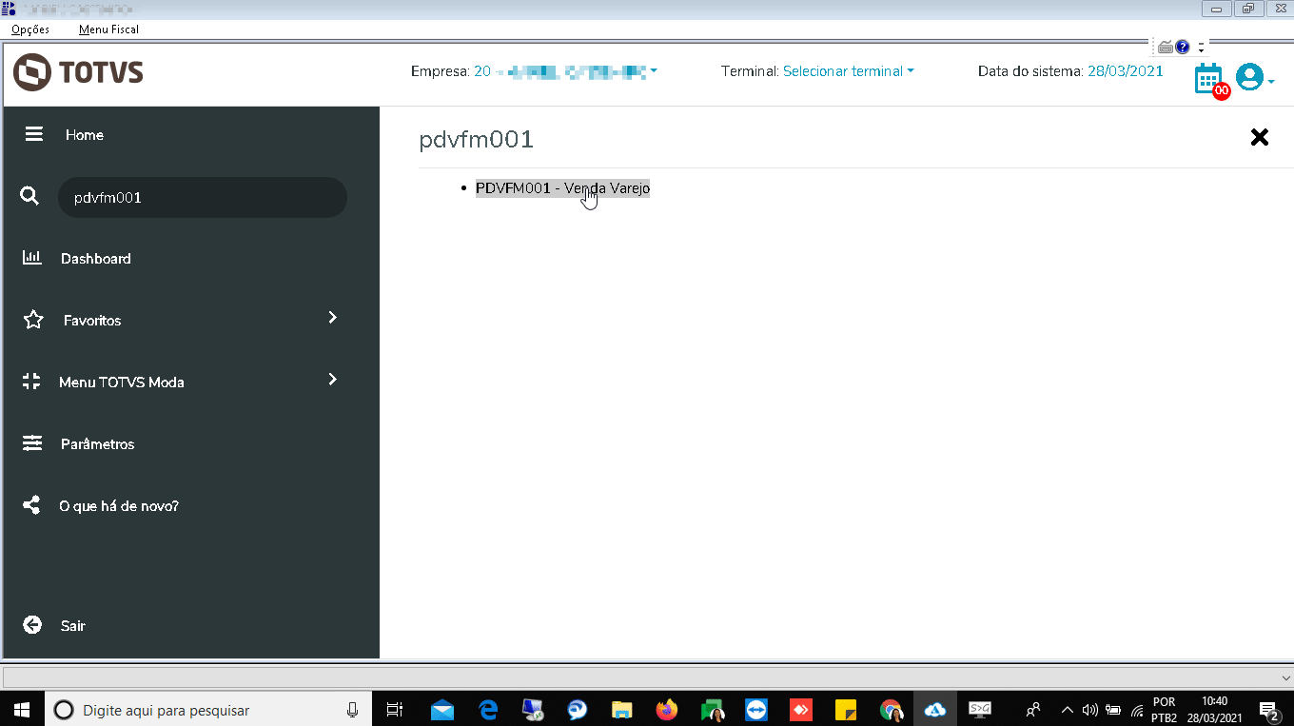This screenshot has width=1294, height=726.
Task: Click the Favoritos star icon
Action: [33, 320]
